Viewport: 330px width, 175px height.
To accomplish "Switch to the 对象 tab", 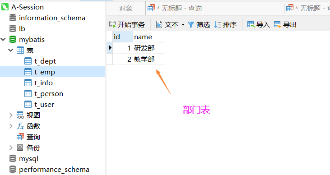I will (126, 8).
